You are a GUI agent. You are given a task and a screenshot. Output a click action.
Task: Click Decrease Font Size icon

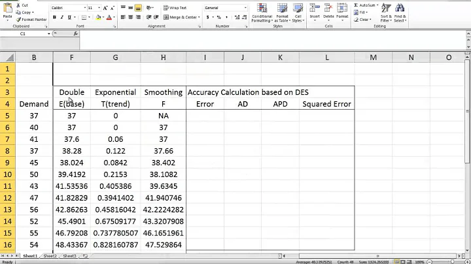(x=113, y=8)
